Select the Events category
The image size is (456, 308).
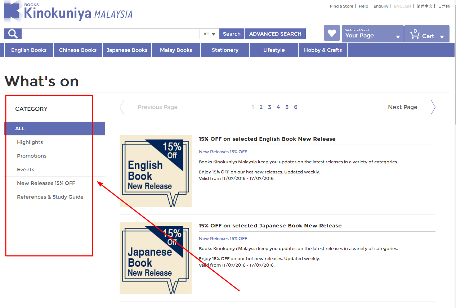click(x=25, y=169)
